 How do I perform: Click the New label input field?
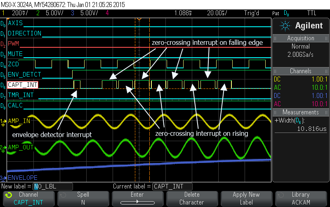(53, 186)
